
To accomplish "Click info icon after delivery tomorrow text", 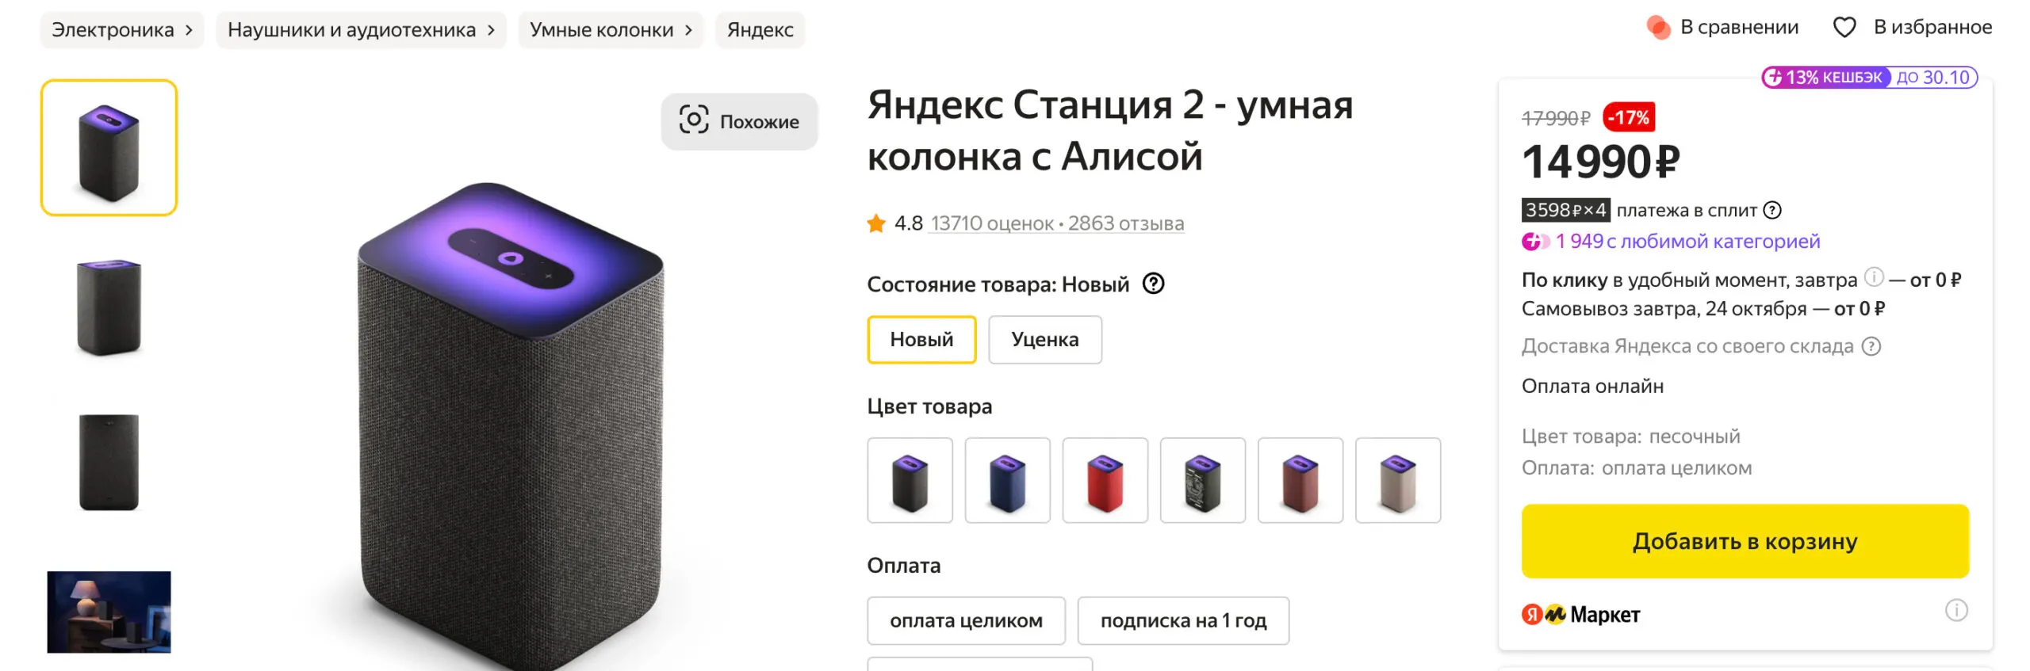I will (1873, 277).
